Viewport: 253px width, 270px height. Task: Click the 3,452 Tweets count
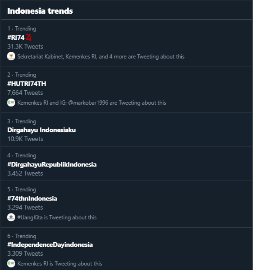(x=25, y=173)
